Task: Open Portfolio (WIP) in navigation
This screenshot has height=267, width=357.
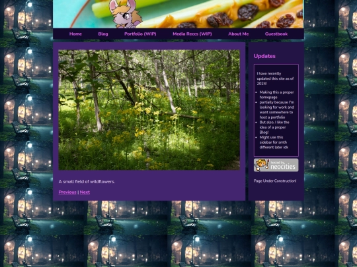Action: [x=140, y=34]
